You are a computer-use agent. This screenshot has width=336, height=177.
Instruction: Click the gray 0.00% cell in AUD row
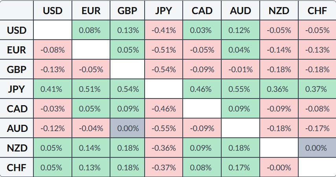127,128
